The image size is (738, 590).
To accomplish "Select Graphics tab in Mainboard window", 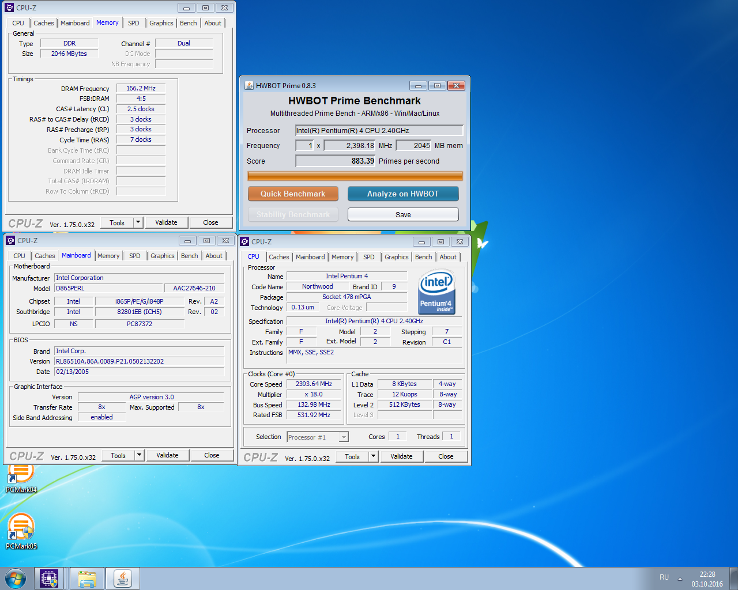I will click(163, 256).
